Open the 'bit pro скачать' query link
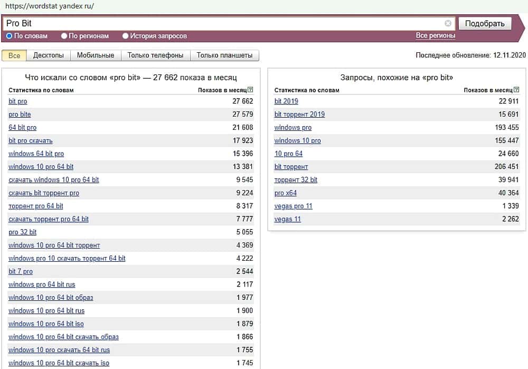 coord(31,140)
